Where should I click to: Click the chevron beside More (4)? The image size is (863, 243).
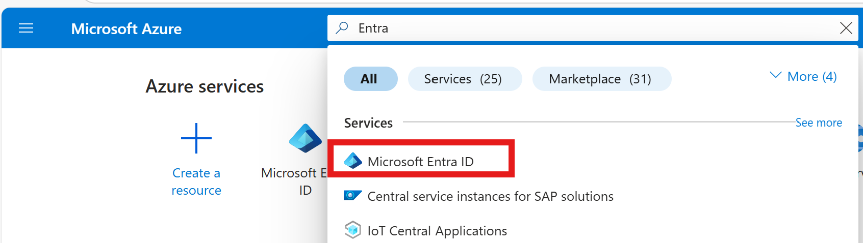pyautogui.click(x=775, y=75)
